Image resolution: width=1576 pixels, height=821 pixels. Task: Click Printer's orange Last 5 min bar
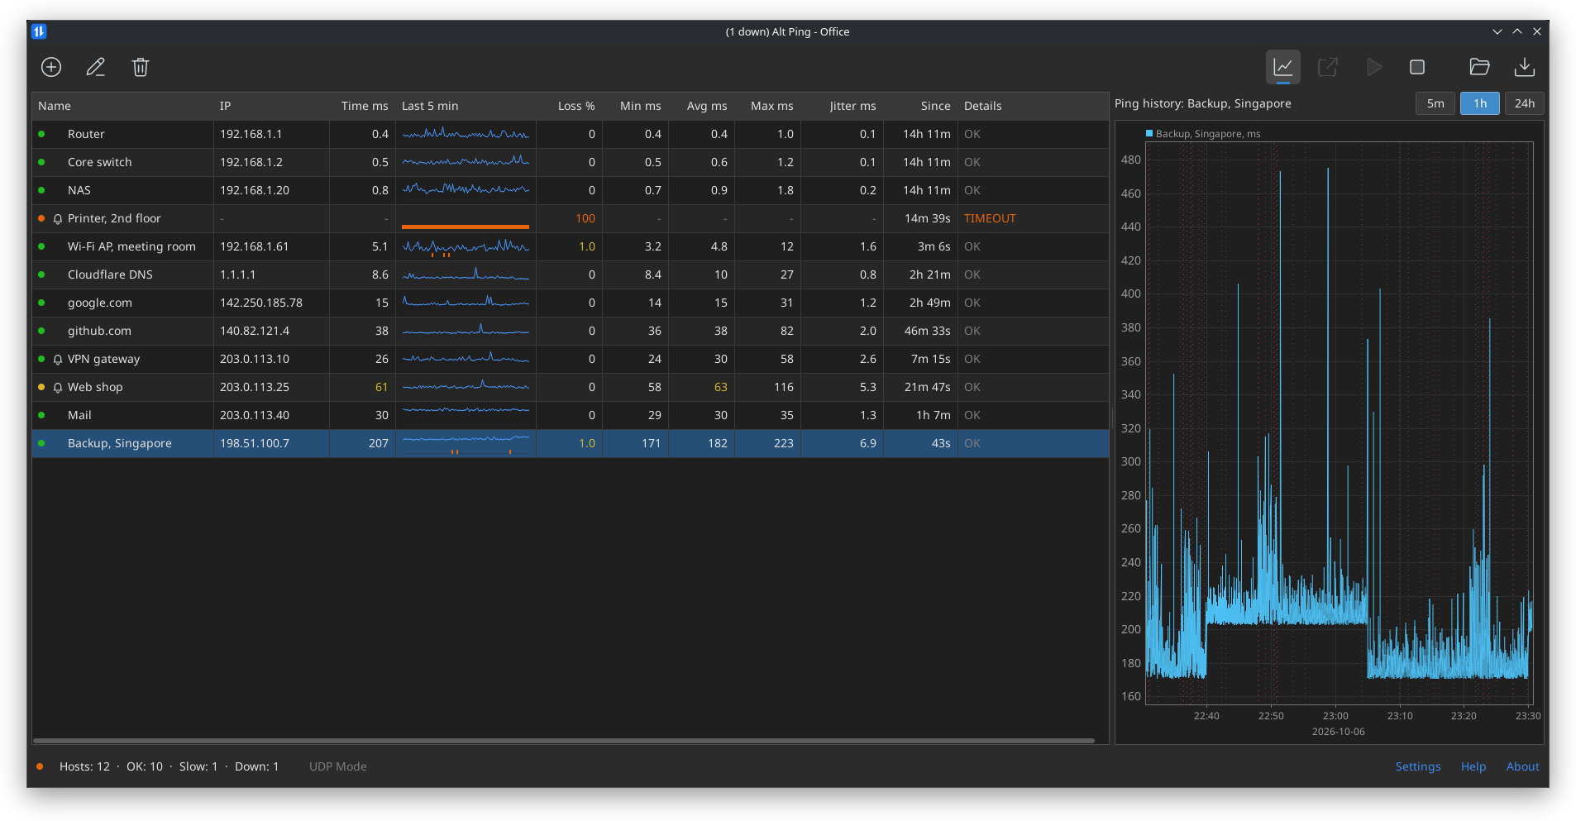click(466, 226)
